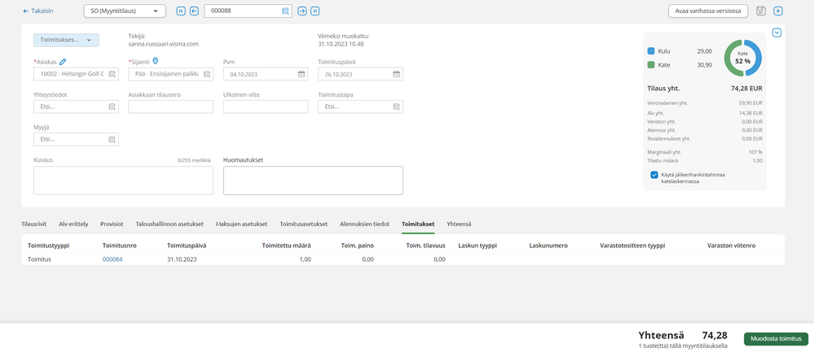Click the Tilaus yht. 74,28 EUR amount
Viewport: 814px width, 352px height.
click(746, 88)
